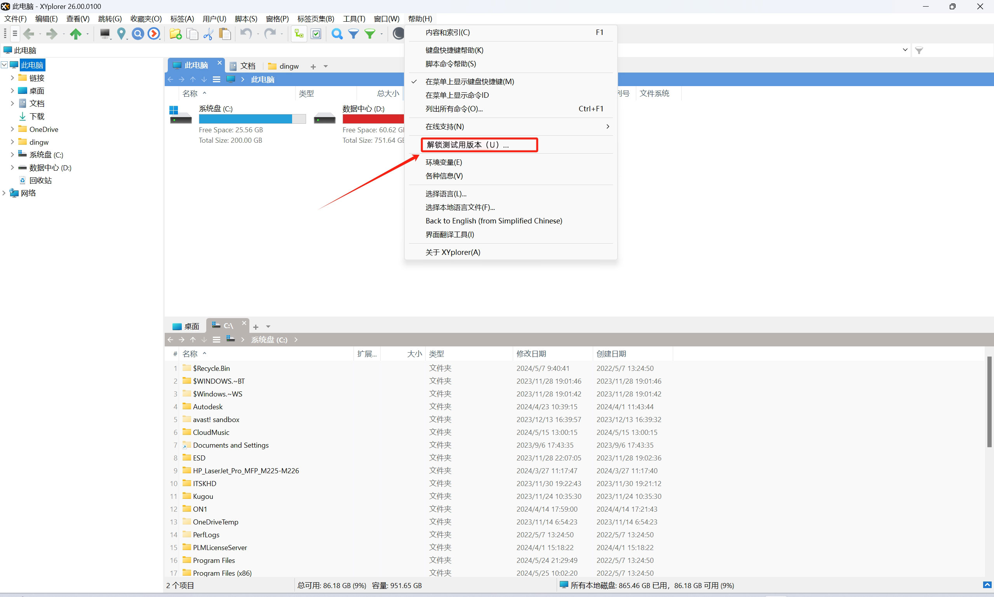Expand the OneDrive tree node
994x597 pixels.
click(x=12, y=129)
